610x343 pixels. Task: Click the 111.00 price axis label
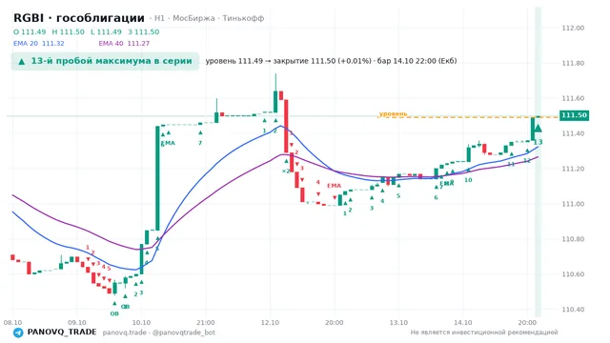coord(573,204)
